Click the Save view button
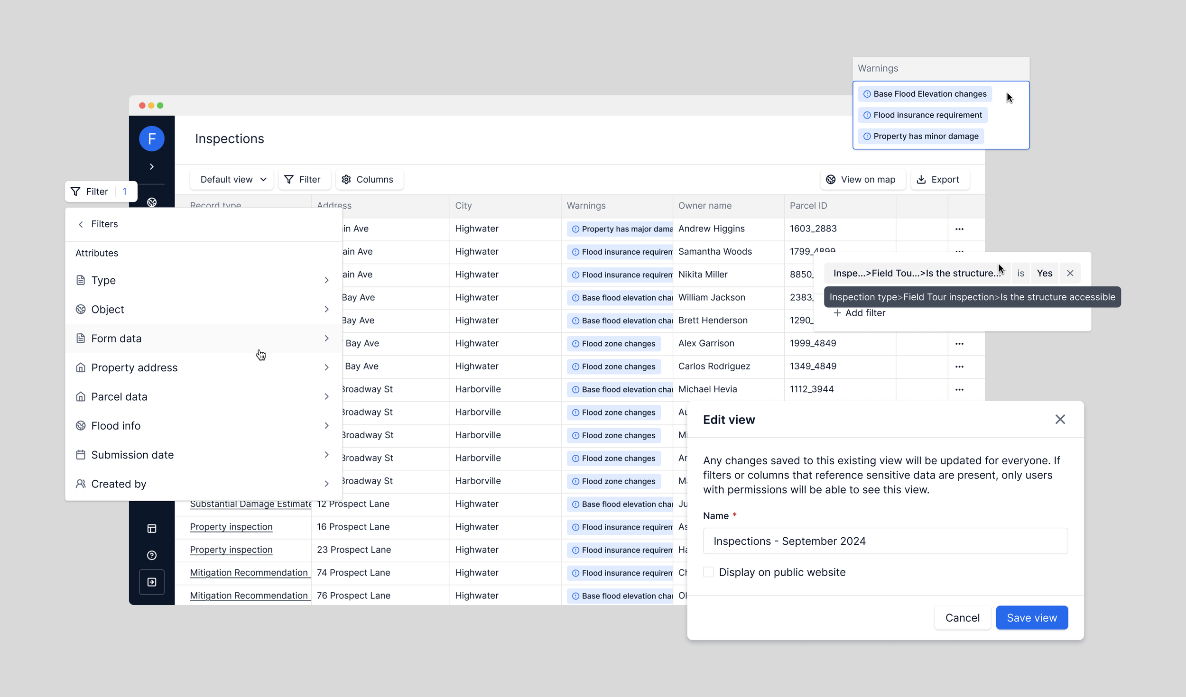1186x697 pixels. (1031, 618)
